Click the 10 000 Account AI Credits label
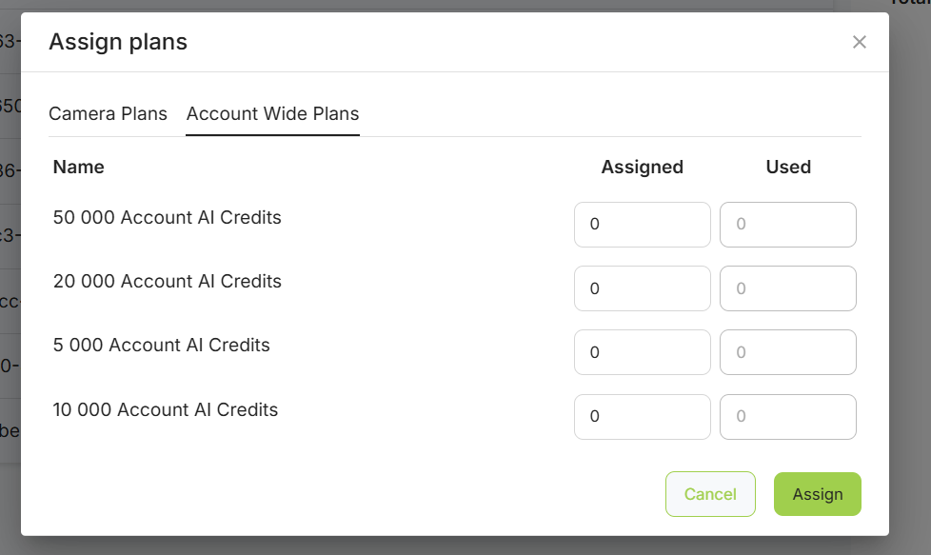931x555 pixels. (166, 410)
